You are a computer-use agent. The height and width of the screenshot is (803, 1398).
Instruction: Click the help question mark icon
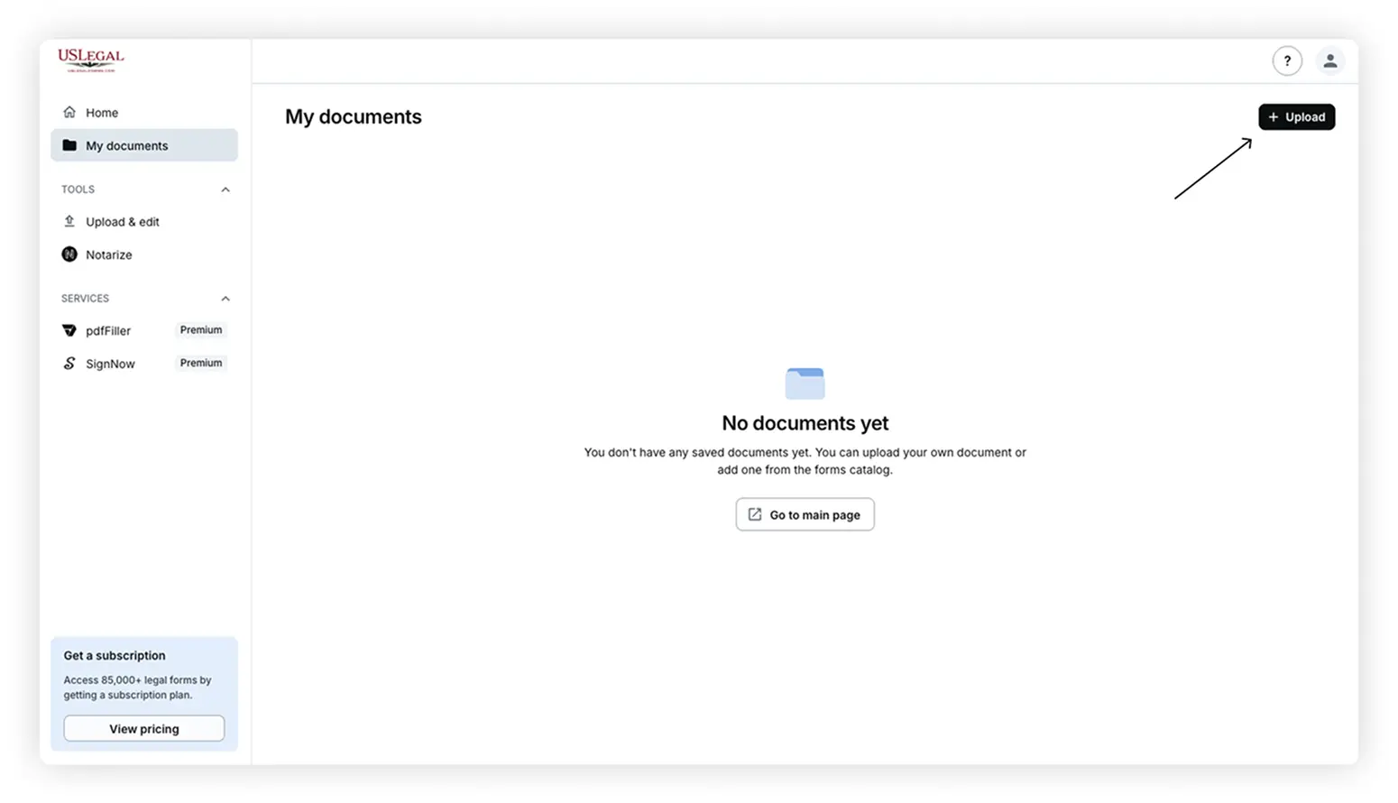[x=1287, y=60]
